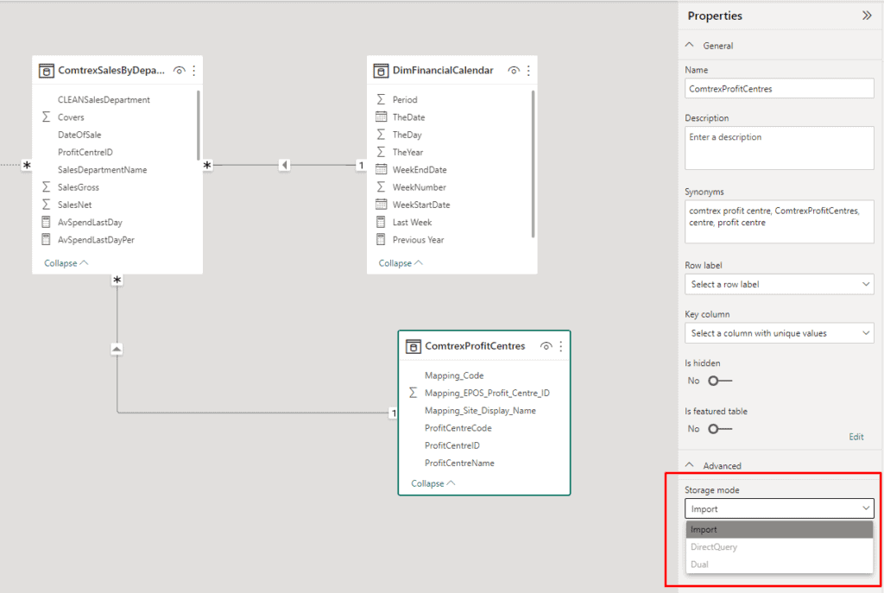Open more options for DimFinancialCalendar table

[x=528, y=71]
